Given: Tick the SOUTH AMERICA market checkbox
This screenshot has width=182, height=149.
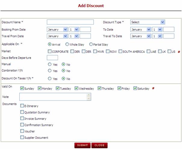Looking at the screenshot, I should pos(120,51).
